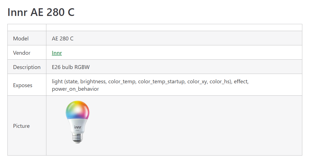Click the Innr bulb product picture
Image resolution: width=310 pixels, height=163 pixels.
point(77,122)
